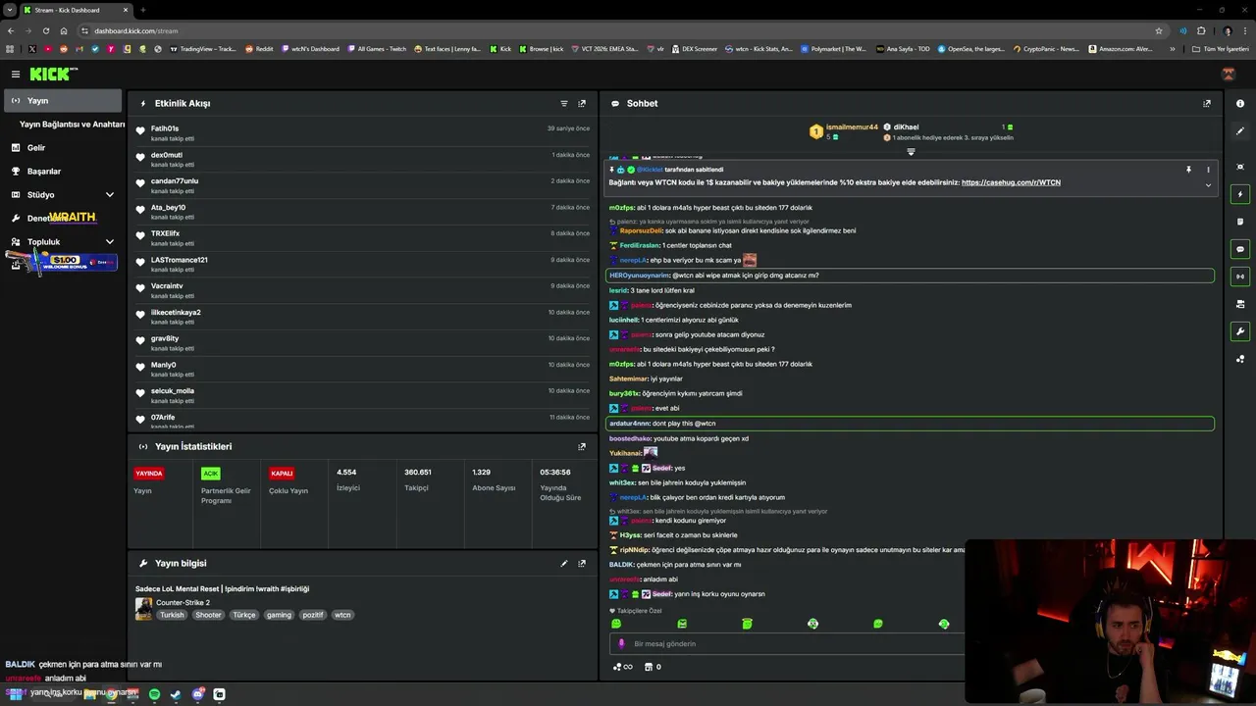Screen dimensions: 1256x706
Task: Open the wtcN's Dashboard bookmark
Action: pos(309,49)
